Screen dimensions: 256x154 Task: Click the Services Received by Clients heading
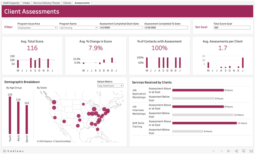point(152,82)
